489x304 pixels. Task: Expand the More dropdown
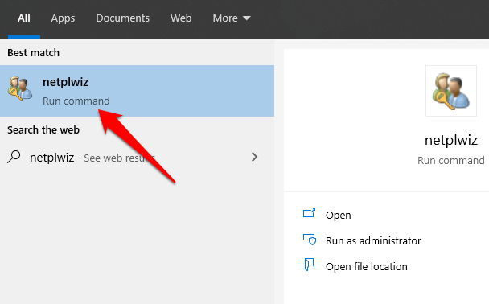click(232, 18)
